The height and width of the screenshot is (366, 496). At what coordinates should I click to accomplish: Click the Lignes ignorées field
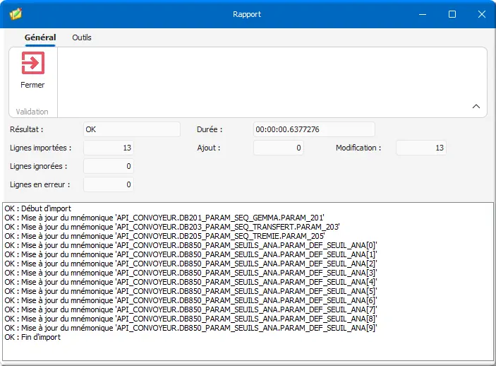tap(109, 166)
